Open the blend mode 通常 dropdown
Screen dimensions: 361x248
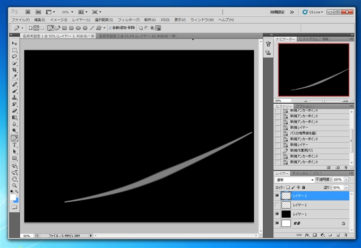click(x=295, y=179)
